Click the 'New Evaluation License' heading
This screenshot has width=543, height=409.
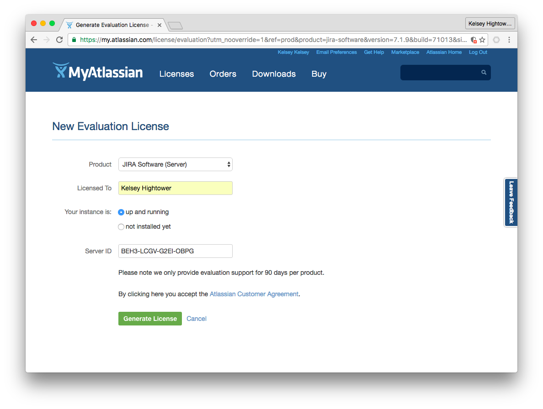coord(111,126)
